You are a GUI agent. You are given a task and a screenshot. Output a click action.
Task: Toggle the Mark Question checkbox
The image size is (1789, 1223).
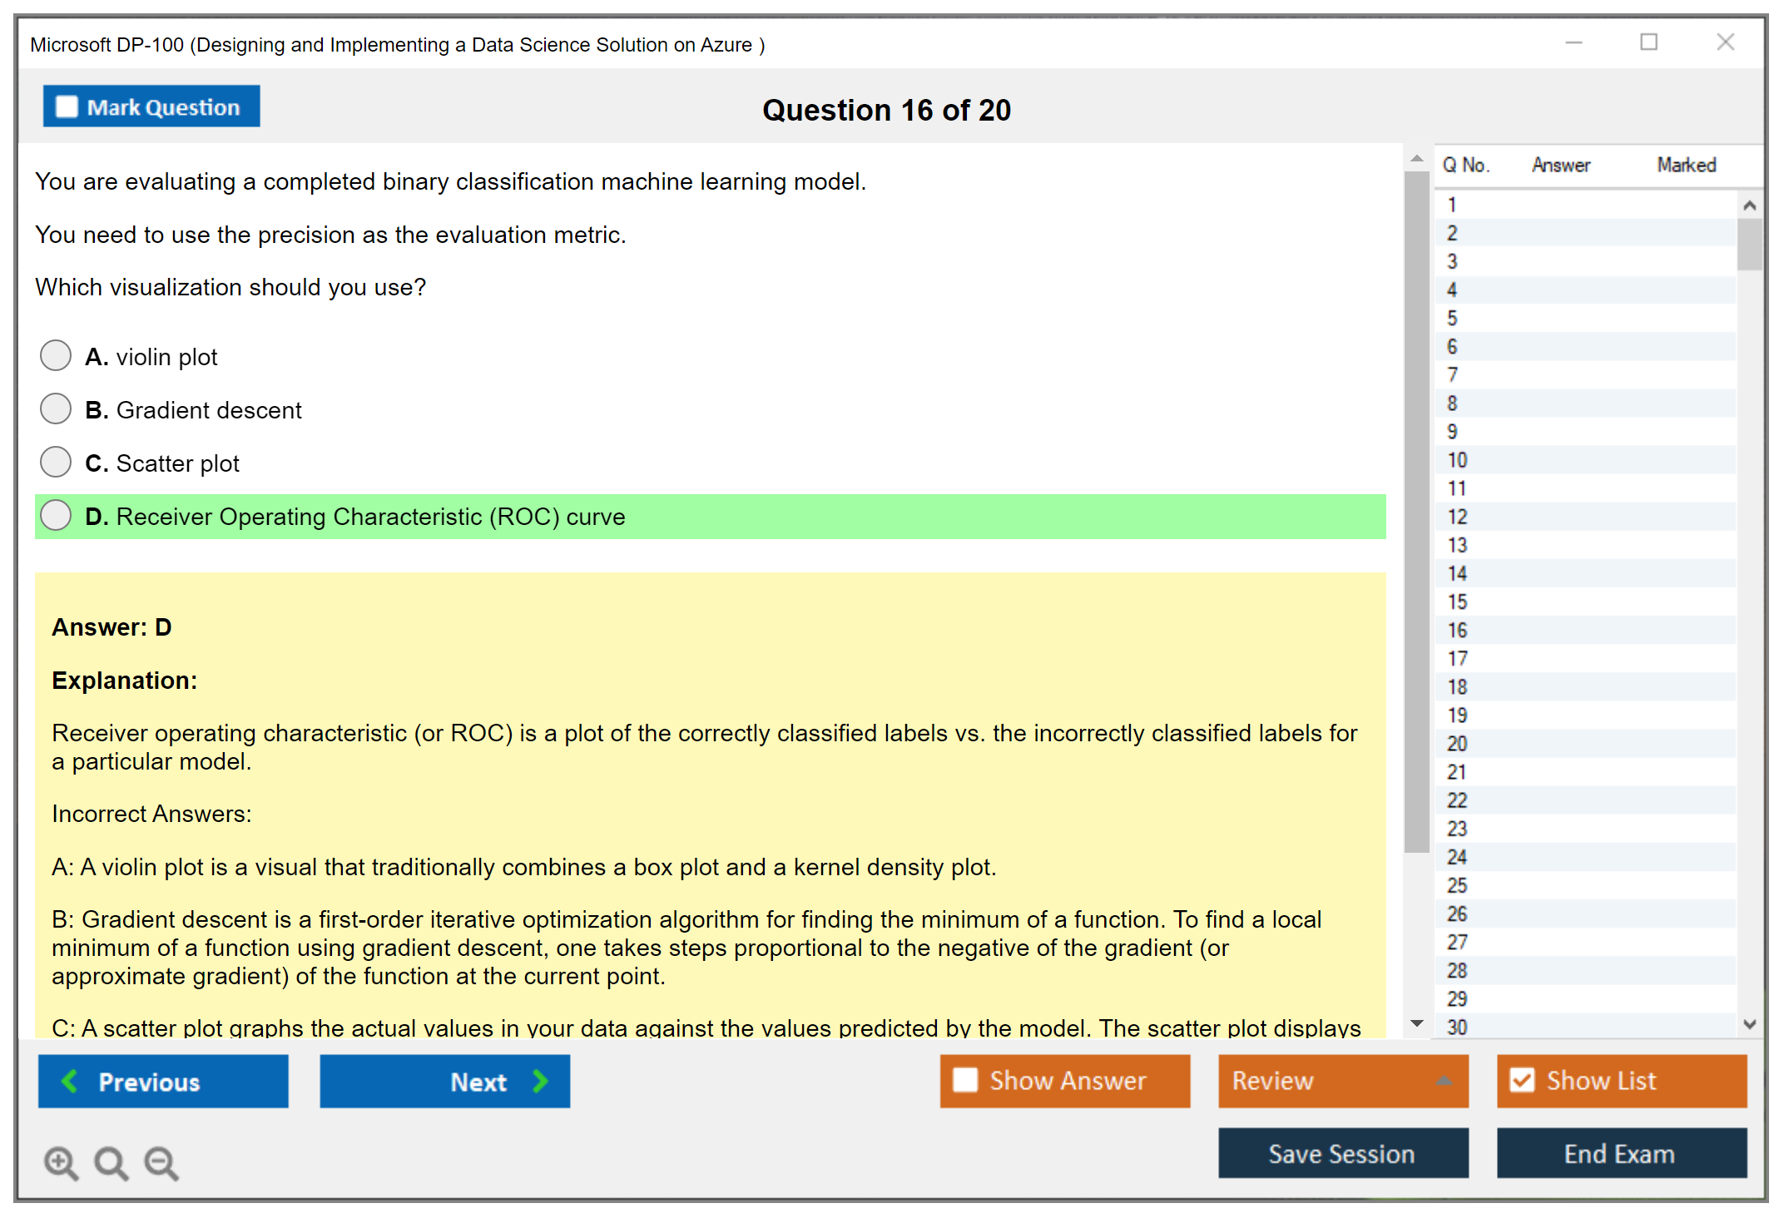pos(67,106)
